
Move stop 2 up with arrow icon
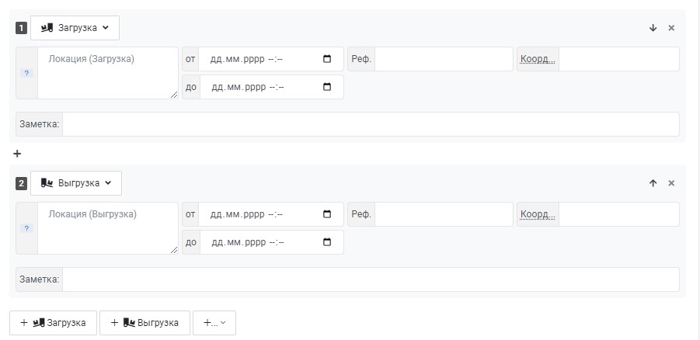click(653, 183)
